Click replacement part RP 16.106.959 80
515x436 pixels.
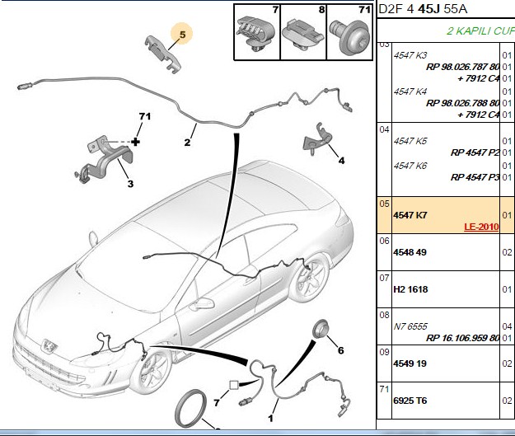coord(462,338)
